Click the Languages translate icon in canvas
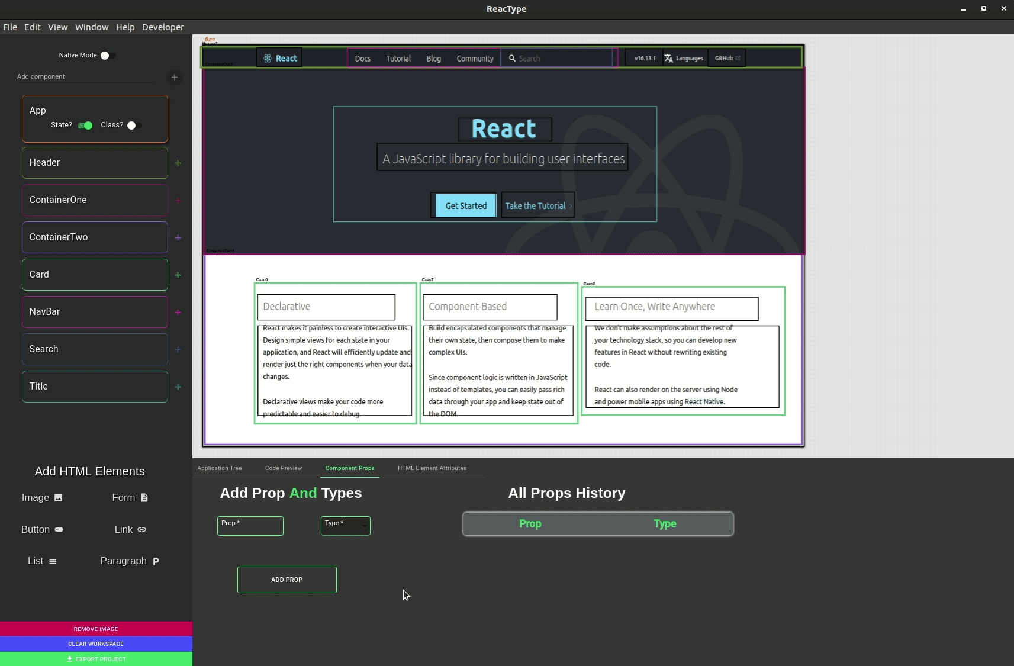Screen dimensions: 1014x666 click(668, 58)
